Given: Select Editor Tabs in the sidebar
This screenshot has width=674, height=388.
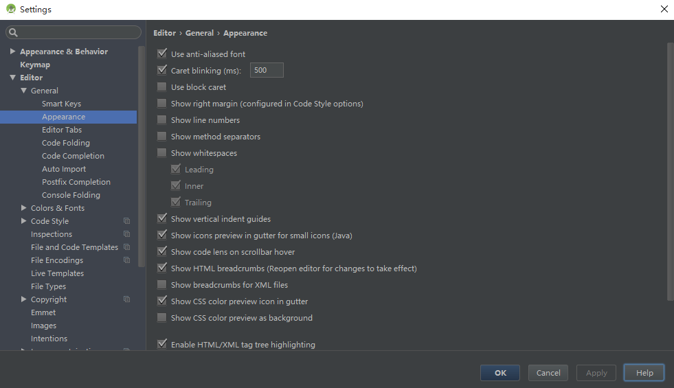Looking at the screenshot, I should 62,130.
